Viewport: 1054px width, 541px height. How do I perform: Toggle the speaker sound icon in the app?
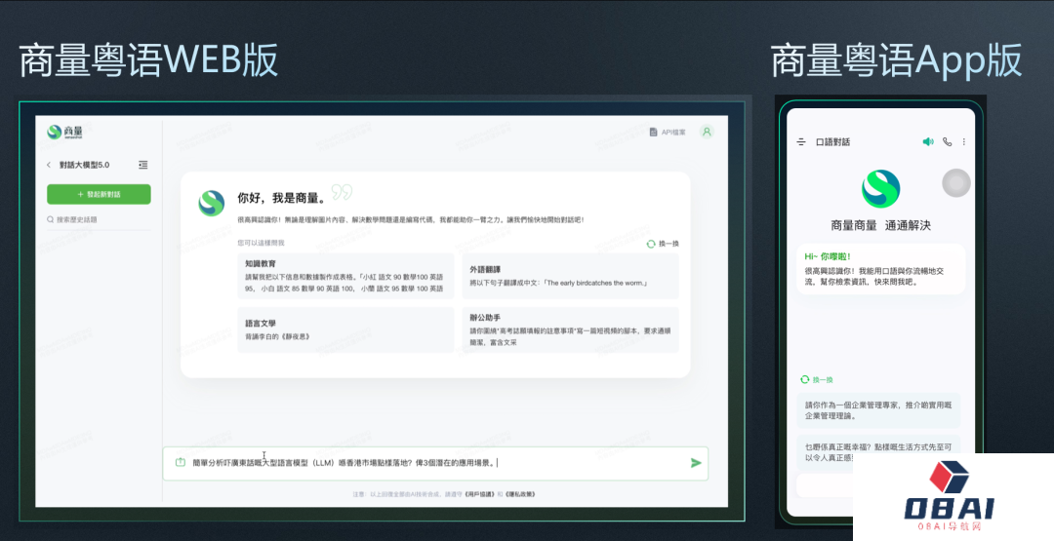click(928, 142)
